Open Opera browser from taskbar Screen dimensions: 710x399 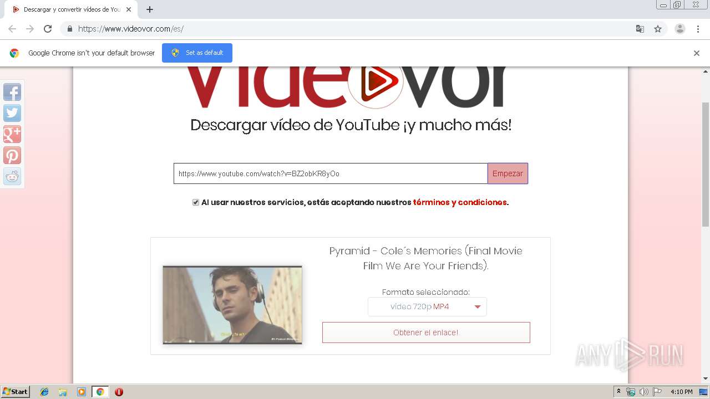click(x=119, y=392)
